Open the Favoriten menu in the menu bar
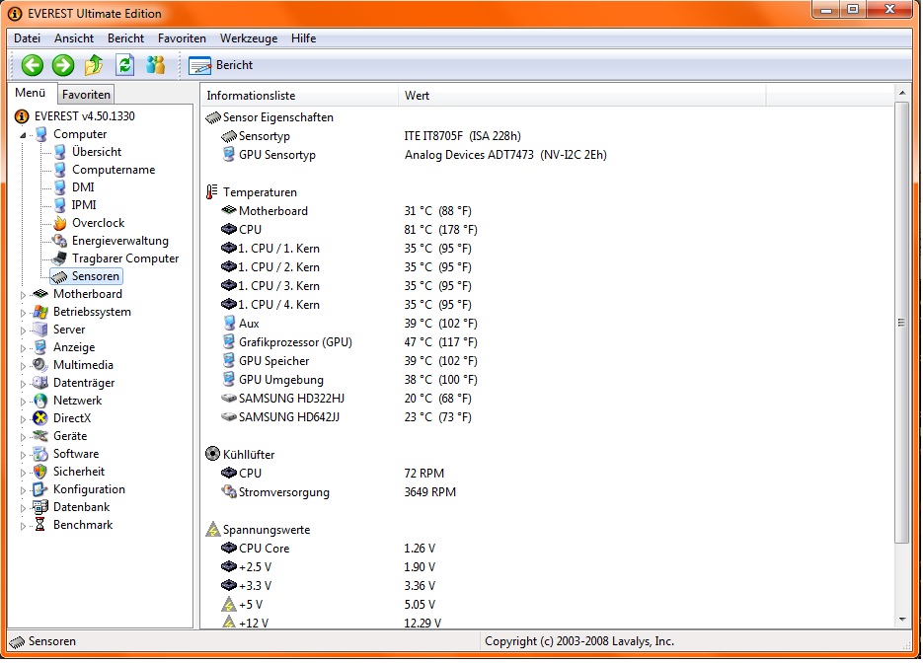This screenshot has height=663, width=923. [182, 38]
